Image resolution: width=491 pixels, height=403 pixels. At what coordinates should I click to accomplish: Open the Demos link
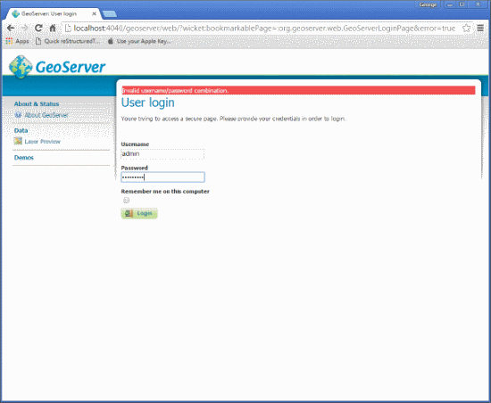[x=24, y=158]
